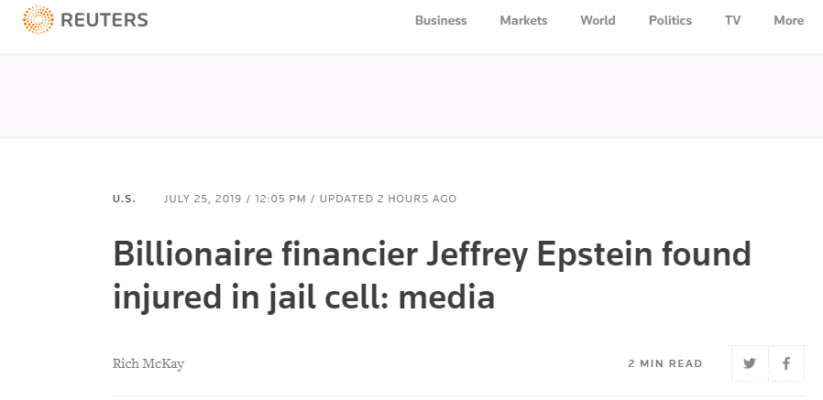The width and height of the screenshot is (823, 400).
Task: Click the Updated 2 hours ago text
Action: click(x=388, y=199)
